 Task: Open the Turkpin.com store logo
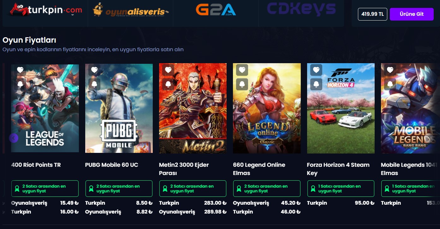coord(45,10)
